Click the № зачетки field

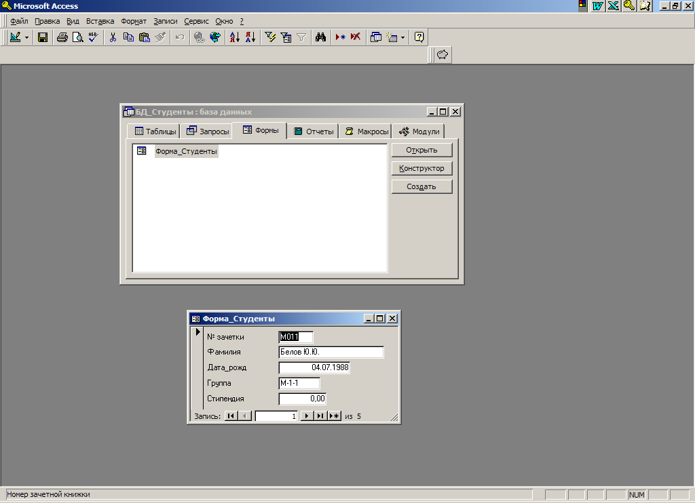(x=296, y=337)
